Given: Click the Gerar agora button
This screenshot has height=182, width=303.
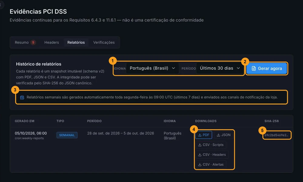Looking at the screenshot, I should [x=267, y=69].
